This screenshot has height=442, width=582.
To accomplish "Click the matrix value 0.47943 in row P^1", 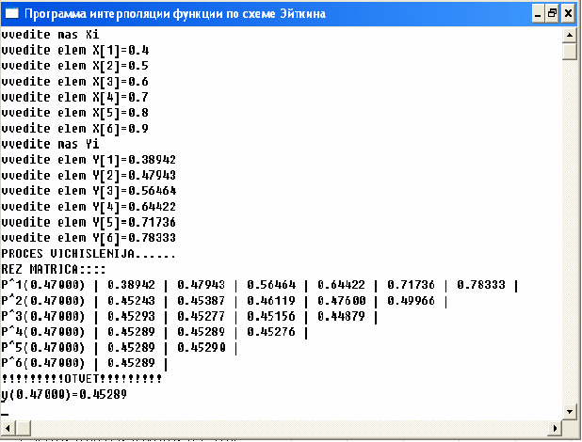I will [x=201, y=285].
